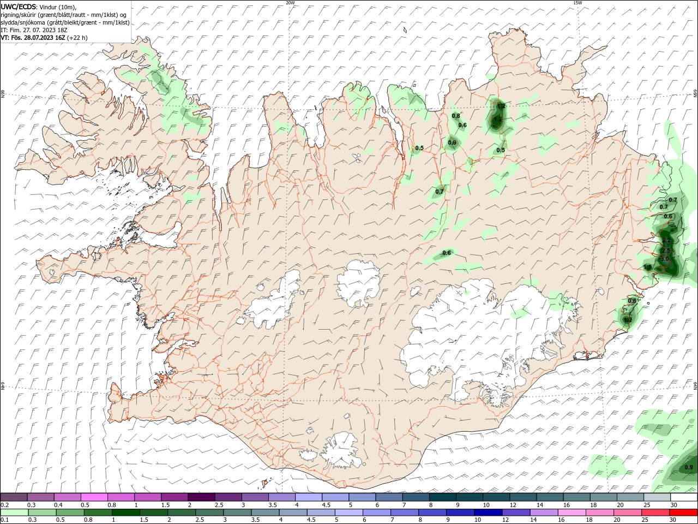The image size is (698, 524).
Task: Select upper legend light lavender swatch 4–4.5
Action: pos(309,497)
